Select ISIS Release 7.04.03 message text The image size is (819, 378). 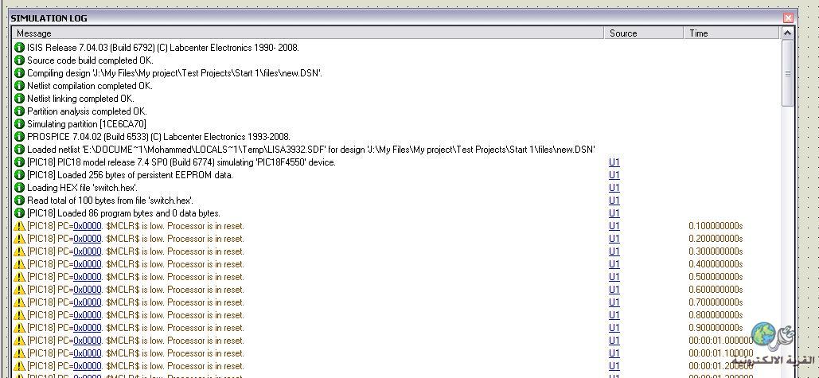(163, 48)
